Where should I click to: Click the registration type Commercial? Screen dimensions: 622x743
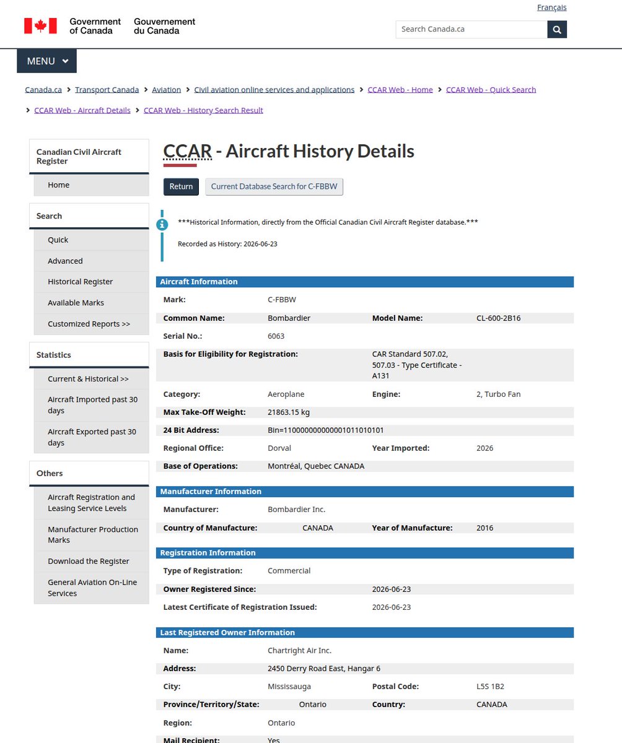(x=289, y=571)
